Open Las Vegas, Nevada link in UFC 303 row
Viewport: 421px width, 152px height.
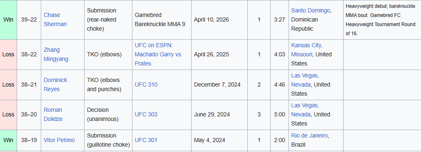coord(305,110)
